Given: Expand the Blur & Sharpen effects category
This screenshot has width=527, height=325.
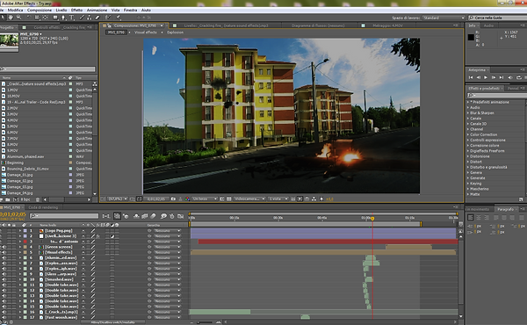Looking at the screenshot, I should pyautogui.click(x=468, y=113).
